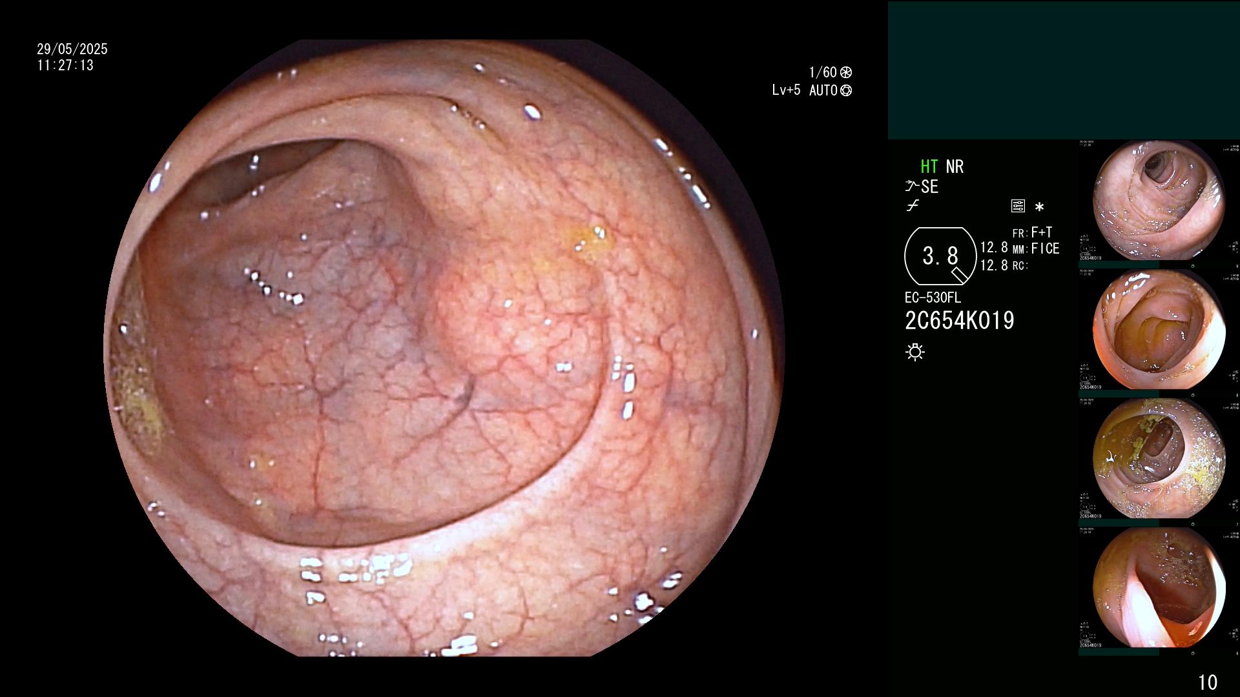Click the settings sliders icon

(1018, 207)
